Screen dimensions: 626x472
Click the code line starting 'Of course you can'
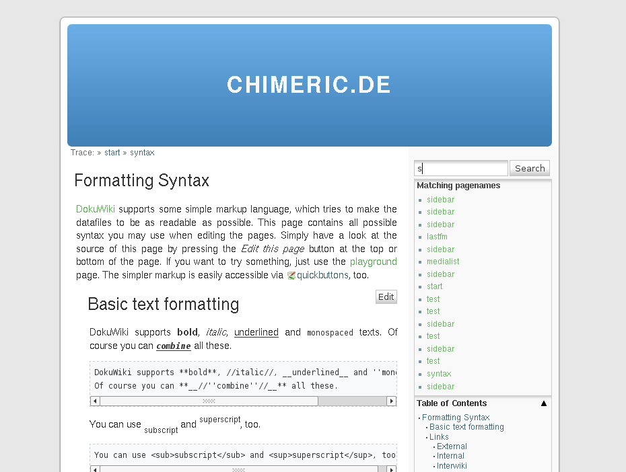[x=216, y=386]
